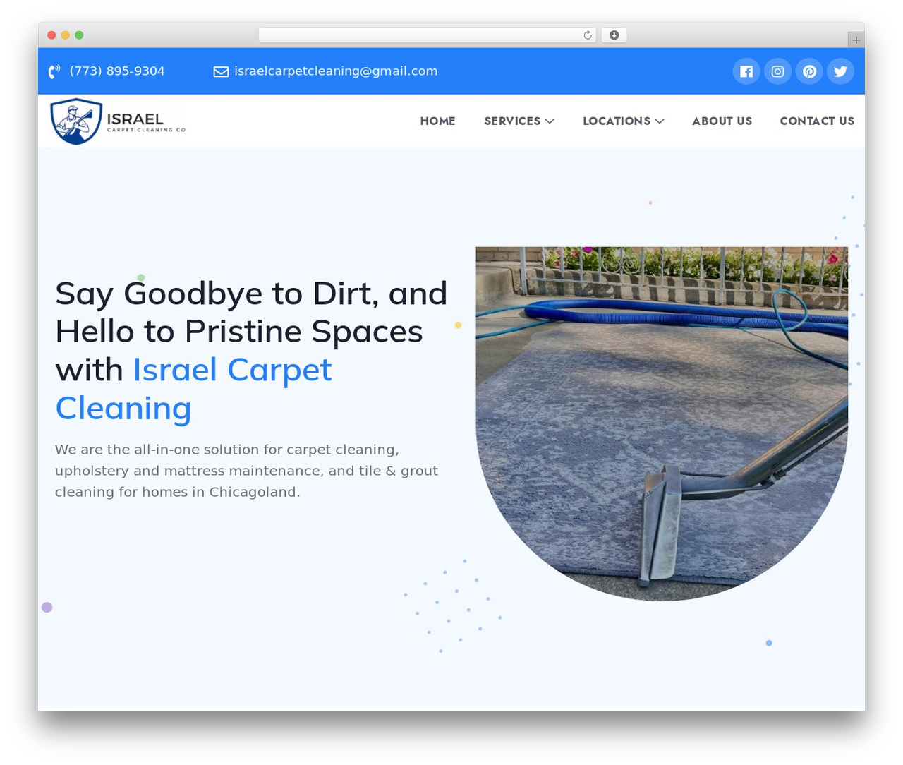Minimize window with yellow button
The image size is (903, 765).
click(66, 35)
